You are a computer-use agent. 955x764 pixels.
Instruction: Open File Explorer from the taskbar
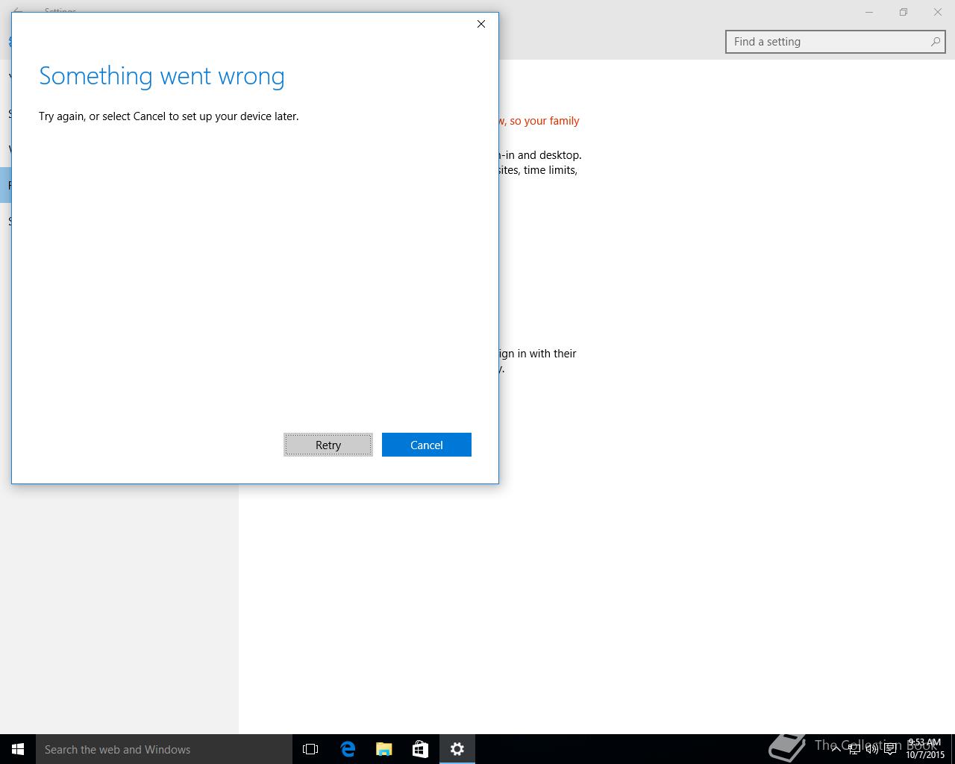(384, 749)
